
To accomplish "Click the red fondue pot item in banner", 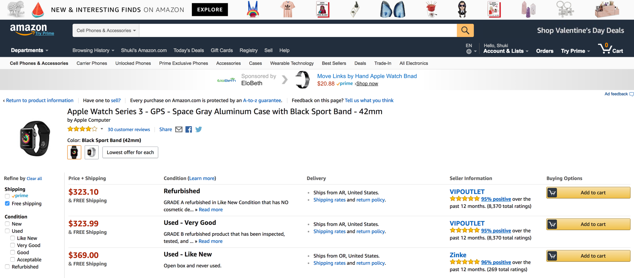I will [431, 9].
